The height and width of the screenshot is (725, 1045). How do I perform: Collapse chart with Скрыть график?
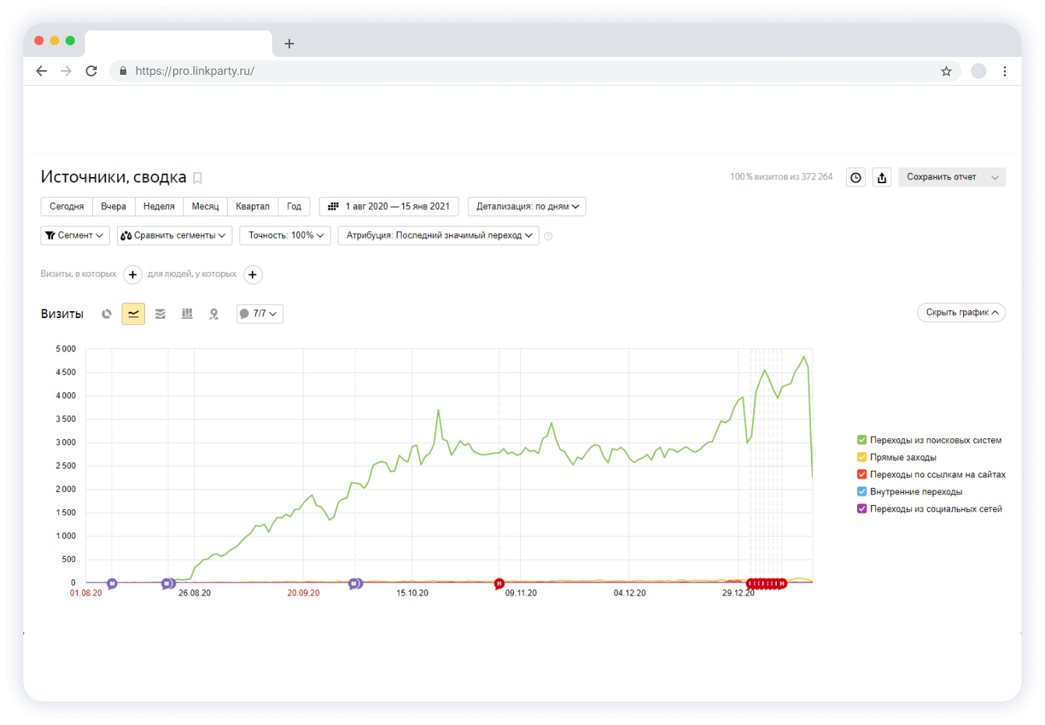point(961,313)
